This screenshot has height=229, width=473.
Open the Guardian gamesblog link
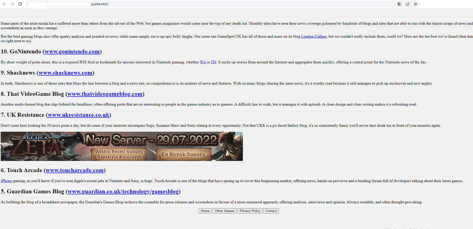[123, 192]
